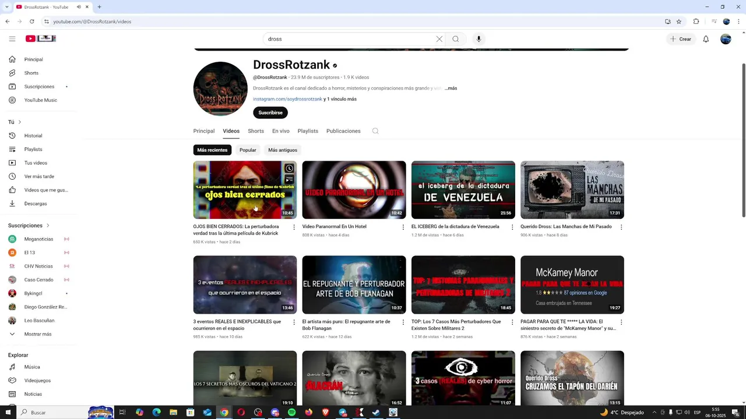
Task: Open options for Video Paranormal En Un Hotel
Action: click(403, 227)
